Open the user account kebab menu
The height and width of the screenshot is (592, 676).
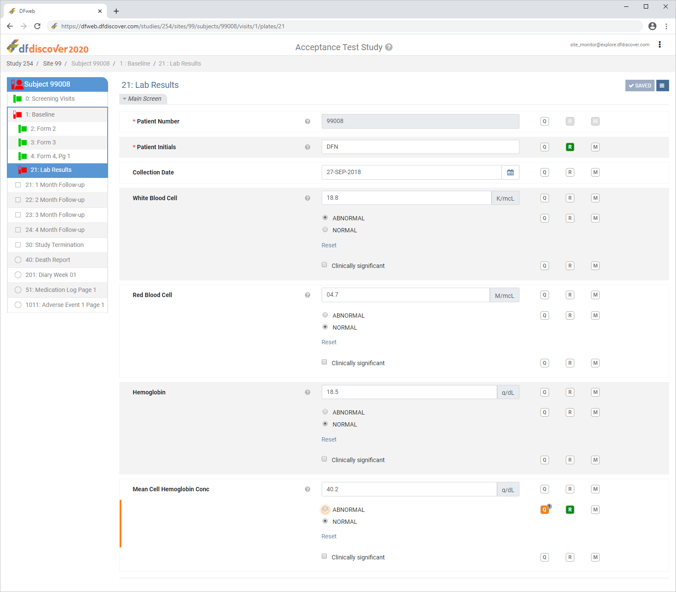[660, 45]
